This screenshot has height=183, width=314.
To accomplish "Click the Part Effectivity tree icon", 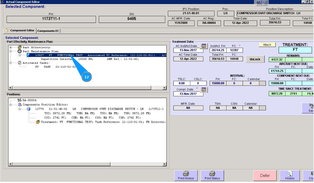I will [x=20, y=47].
